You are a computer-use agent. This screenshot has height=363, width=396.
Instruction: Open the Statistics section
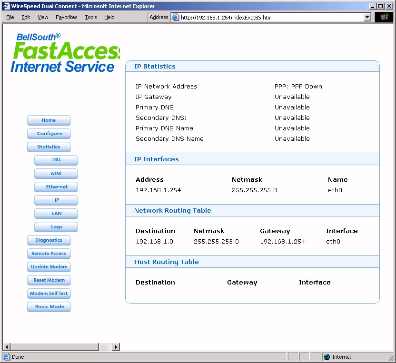[x=49, y=147]
